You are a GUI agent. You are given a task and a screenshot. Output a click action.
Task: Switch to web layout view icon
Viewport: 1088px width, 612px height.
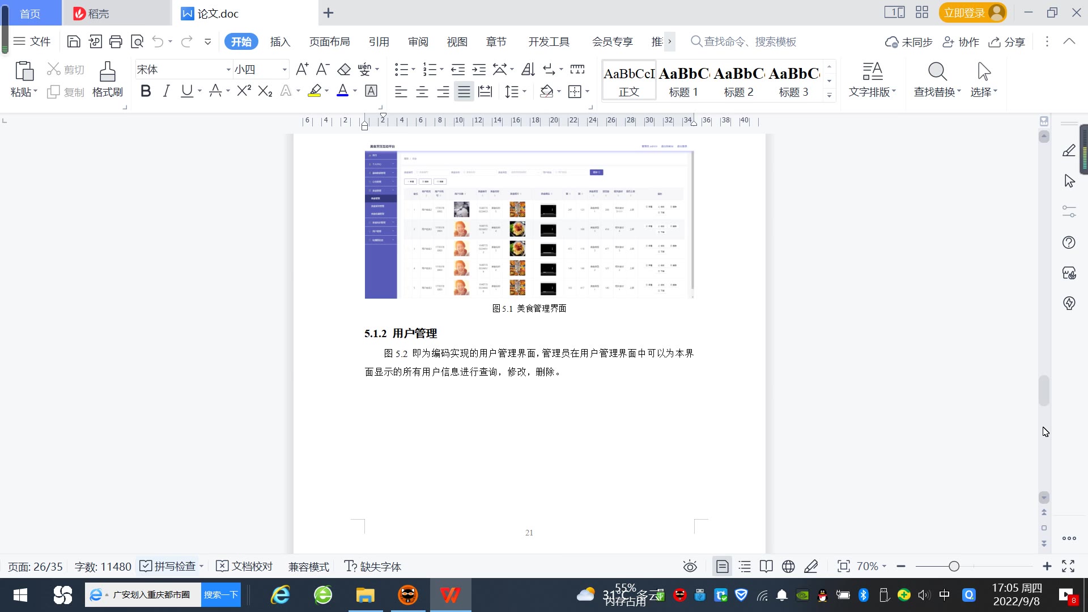pos(788,566)
